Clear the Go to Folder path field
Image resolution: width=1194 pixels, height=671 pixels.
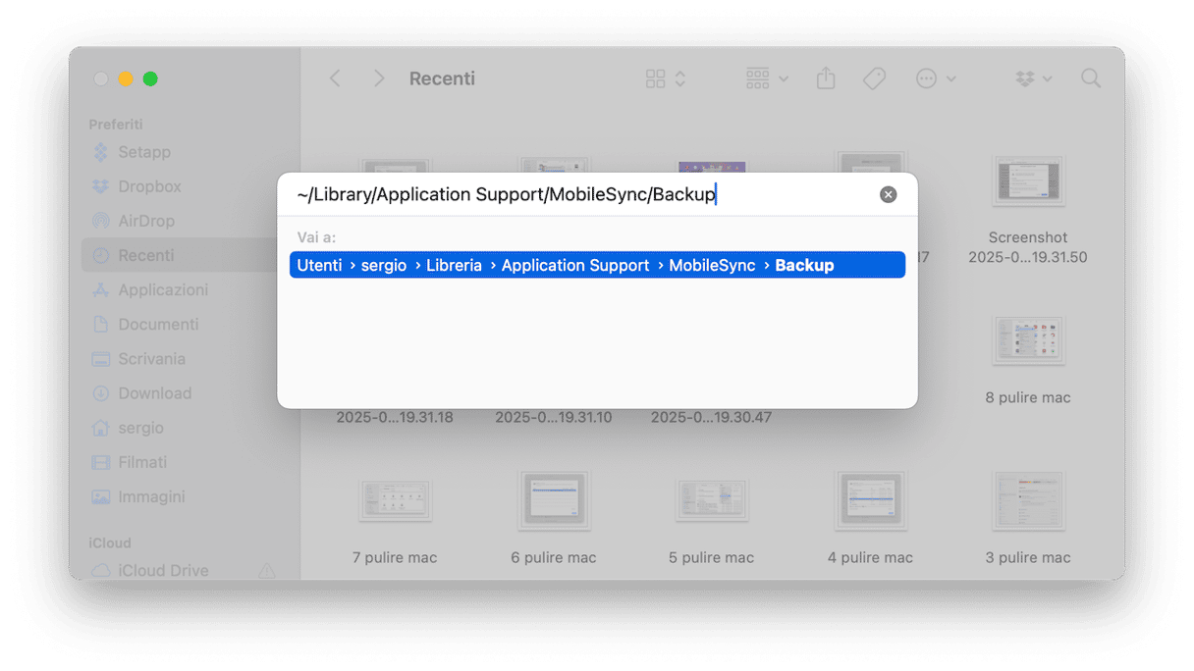coord(888,194)
